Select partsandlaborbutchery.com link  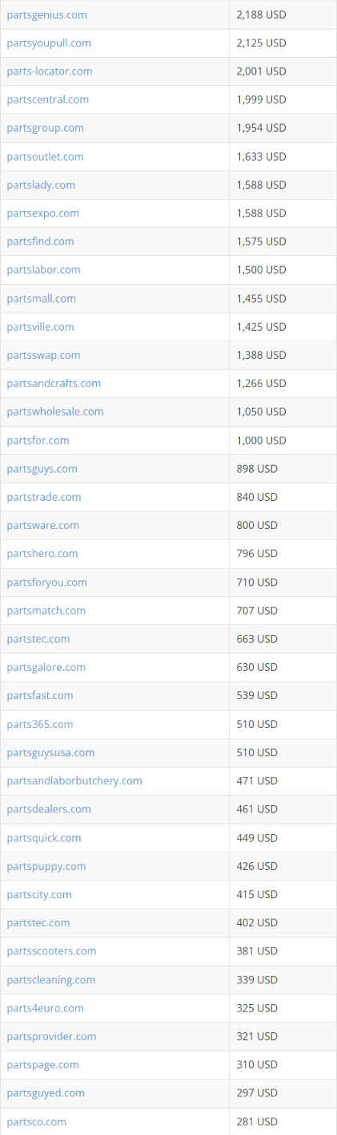point(74,781)
